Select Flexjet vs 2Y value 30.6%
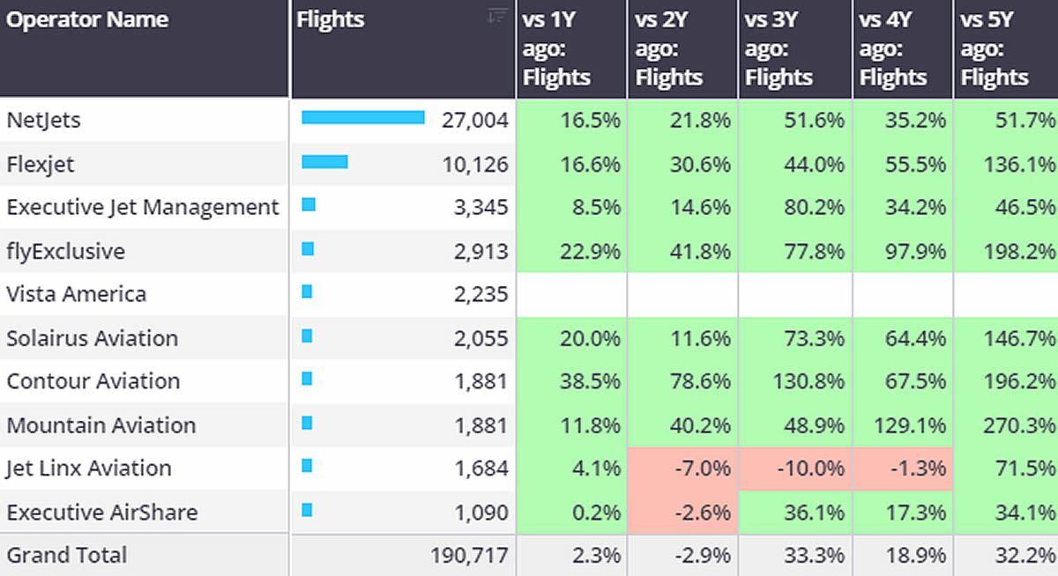The width and height of the screenshot is (1058, 576). 701,164
